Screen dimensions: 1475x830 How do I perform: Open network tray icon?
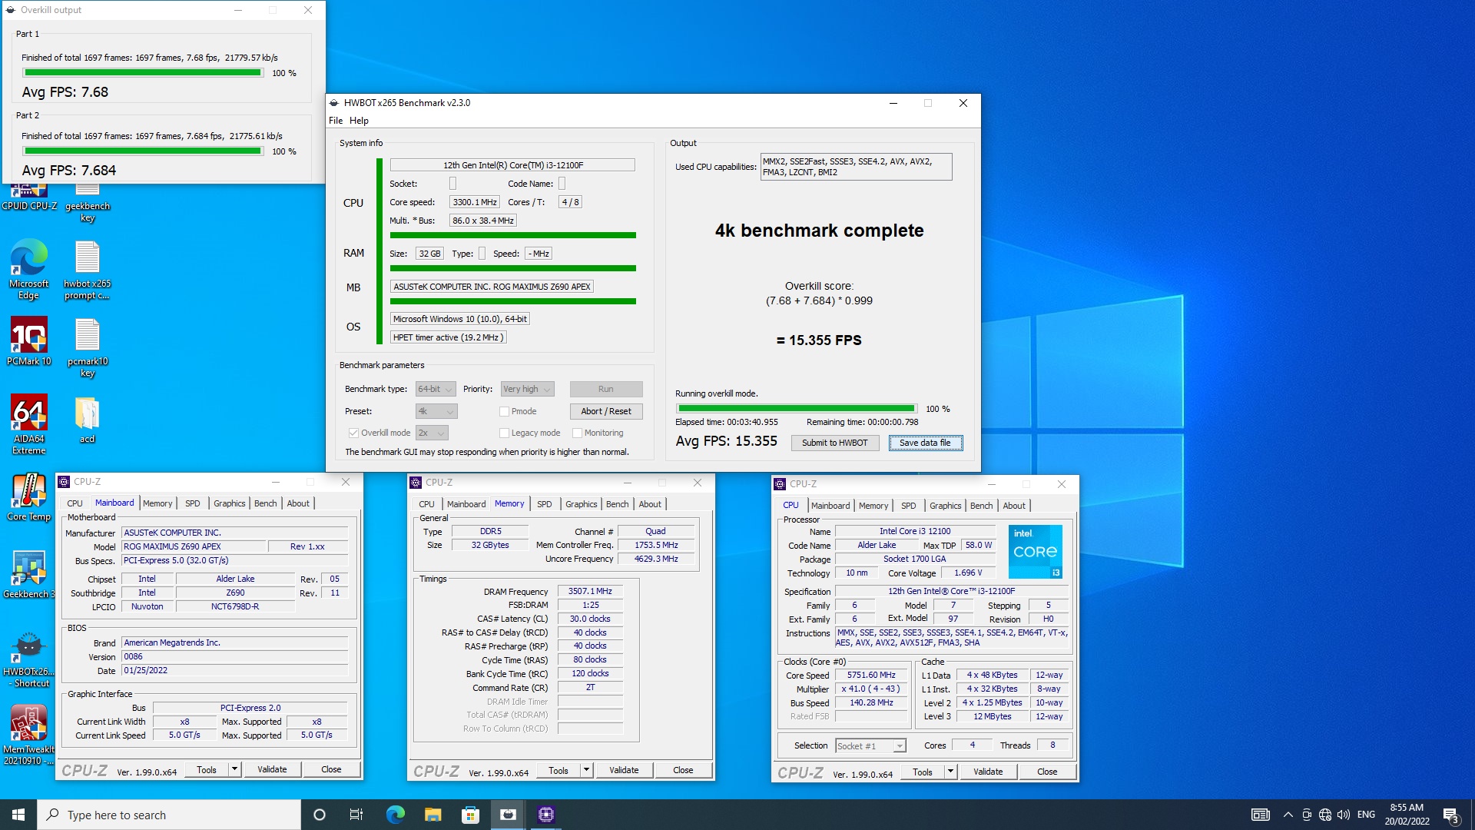(1325, 815)
